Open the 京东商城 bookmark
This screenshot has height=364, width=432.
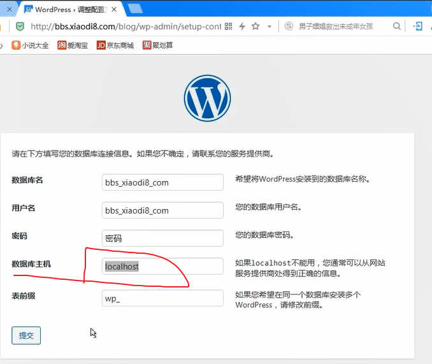(x=115, y=45)
